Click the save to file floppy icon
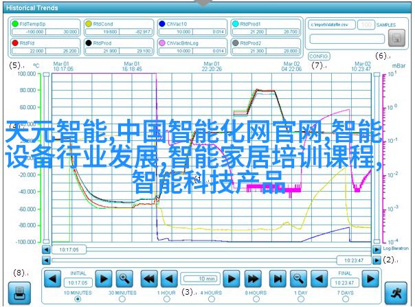Image resolution: width=415 pixels, height=307 pixels. coord(396,38)
